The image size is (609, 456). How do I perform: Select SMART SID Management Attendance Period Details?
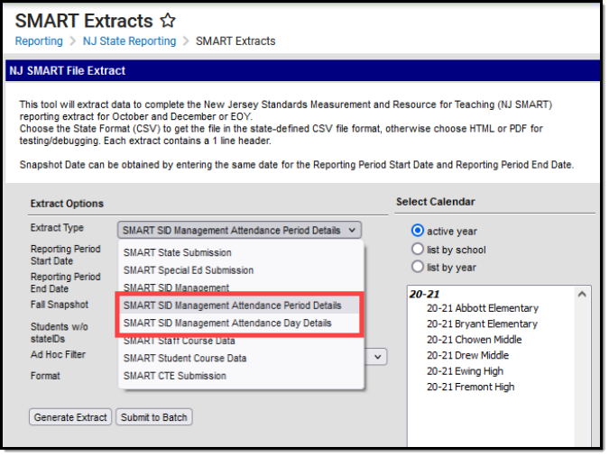pyautogui.click(x=241, y=306)
